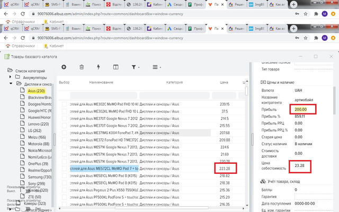Select the Huawei/Honor category

[39, 118]
